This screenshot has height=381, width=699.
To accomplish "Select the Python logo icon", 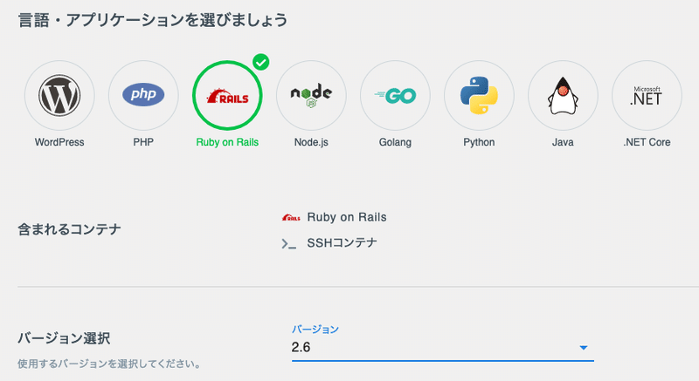I will (479, 96).
